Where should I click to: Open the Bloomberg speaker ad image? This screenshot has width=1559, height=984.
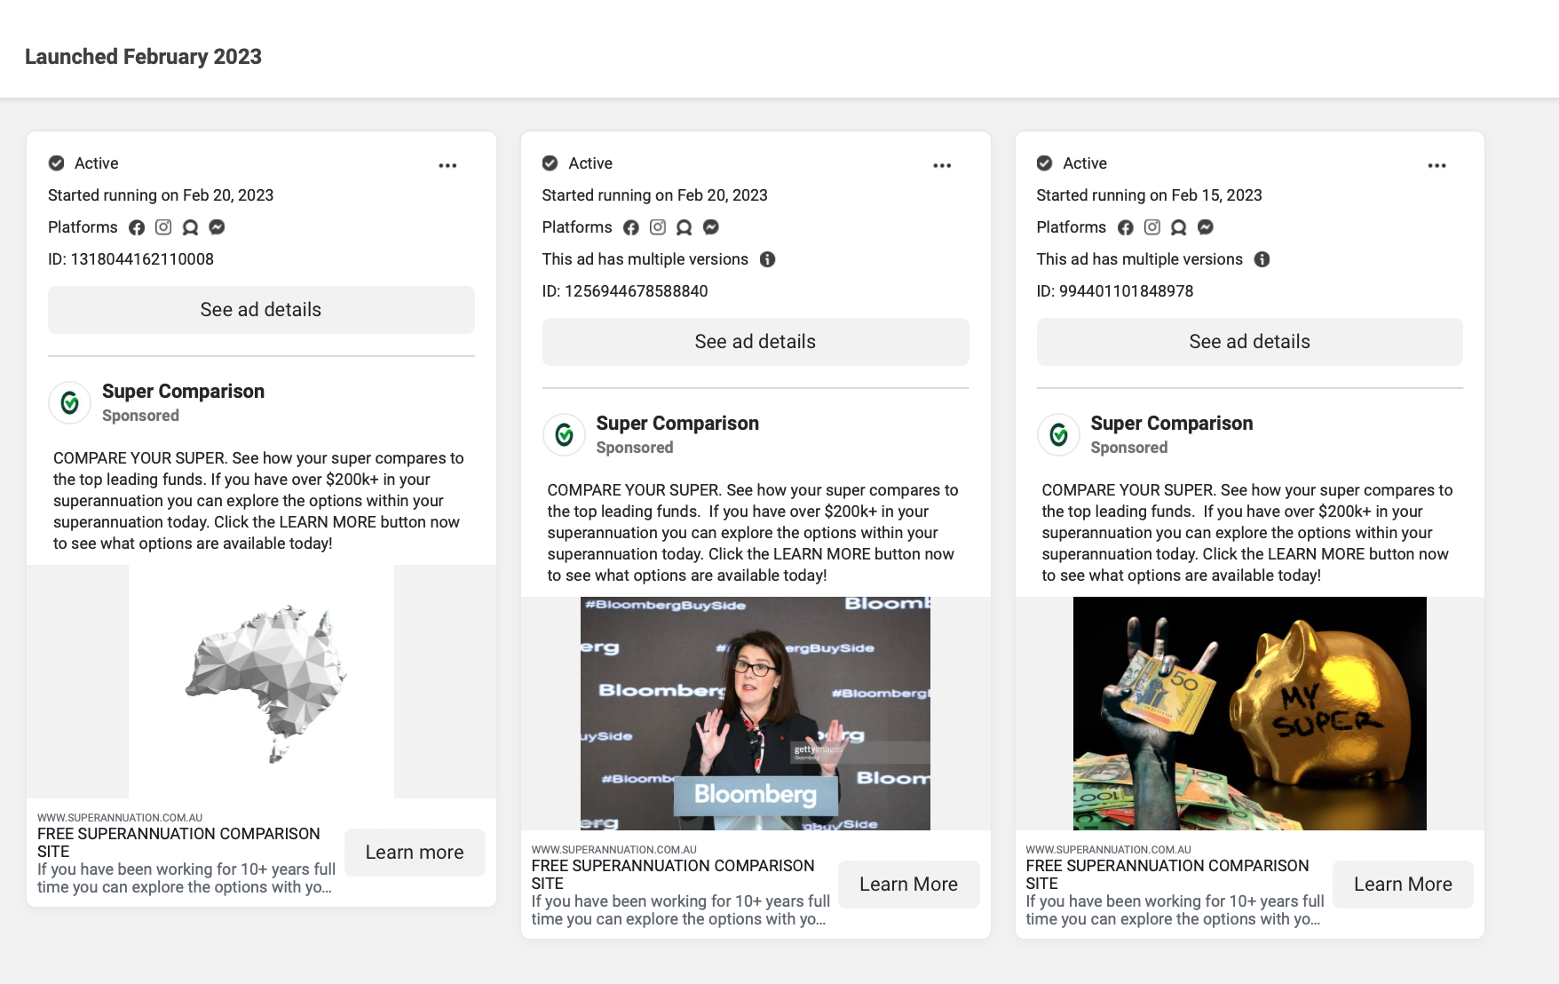pos(755,713)
